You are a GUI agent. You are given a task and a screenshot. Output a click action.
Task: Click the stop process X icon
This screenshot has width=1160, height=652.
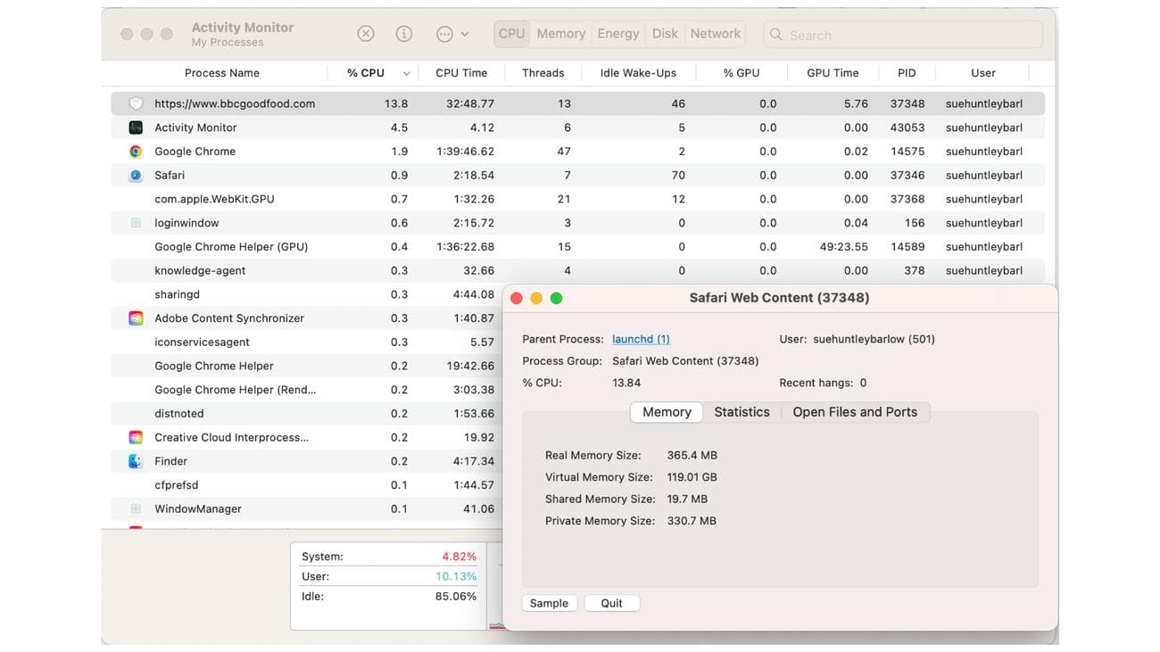pos(366,34)
